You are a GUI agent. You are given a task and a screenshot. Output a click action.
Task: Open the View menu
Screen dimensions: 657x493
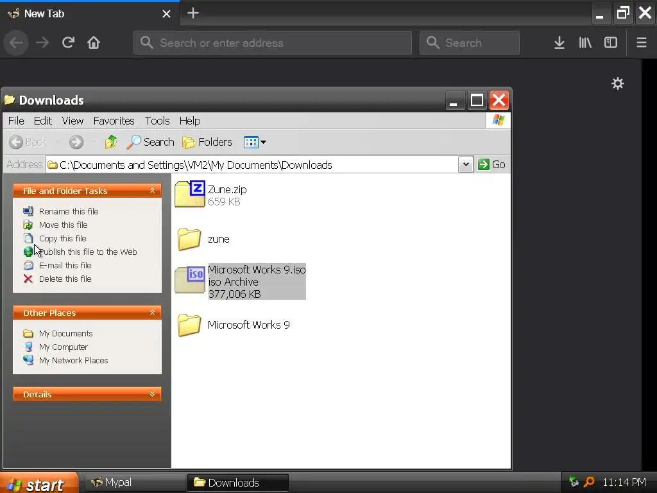pyautogui.click(x=73, y=121)
